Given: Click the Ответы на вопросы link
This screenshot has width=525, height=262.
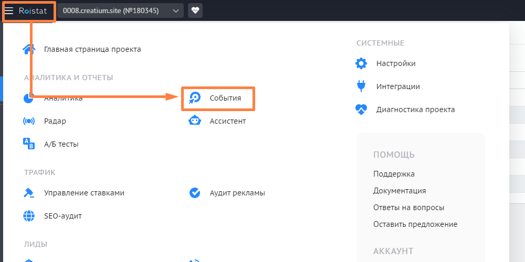Looking at the screenshot, I should click(x=409, y=208).
